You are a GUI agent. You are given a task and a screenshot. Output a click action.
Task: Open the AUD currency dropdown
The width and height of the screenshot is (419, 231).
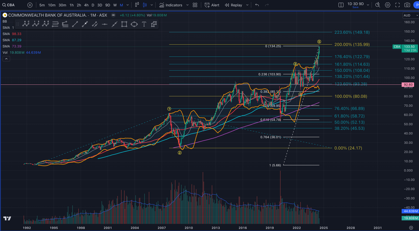coord(410,15)
